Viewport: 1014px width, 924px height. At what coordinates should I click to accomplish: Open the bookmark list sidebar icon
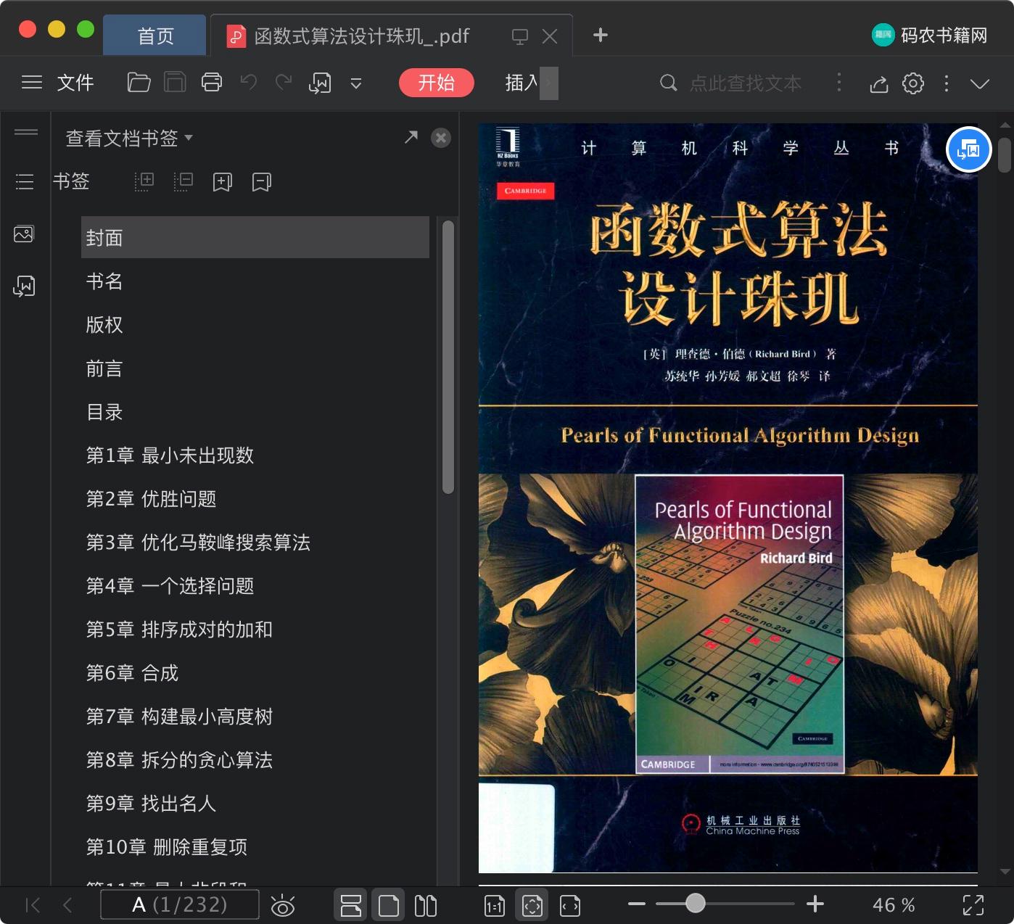tap(25, 181)
